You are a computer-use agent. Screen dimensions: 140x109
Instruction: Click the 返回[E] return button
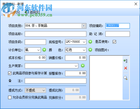[x=32, y=12]
